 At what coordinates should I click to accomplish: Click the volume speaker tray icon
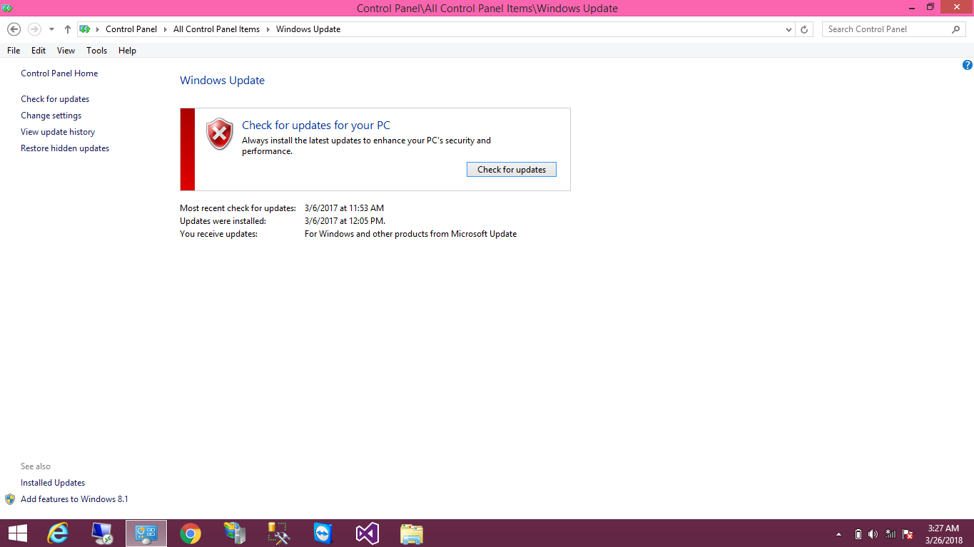pyautogui.click(x=873, y=534)
